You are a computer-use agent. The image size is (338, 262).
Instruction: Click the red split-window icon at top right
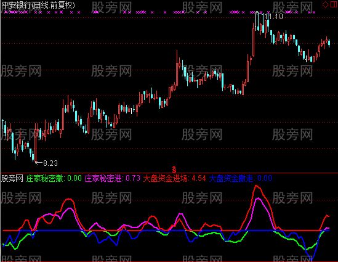coord(334,4)
